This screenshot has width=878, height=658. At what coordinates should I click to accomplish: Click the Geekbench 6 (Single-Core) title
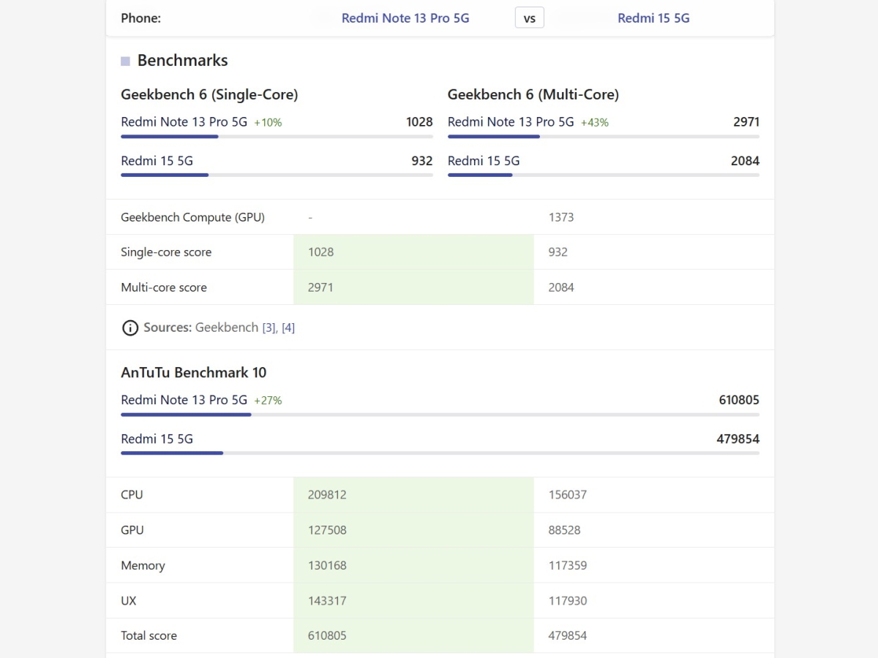pyautogui.click(x=209, y=94)
